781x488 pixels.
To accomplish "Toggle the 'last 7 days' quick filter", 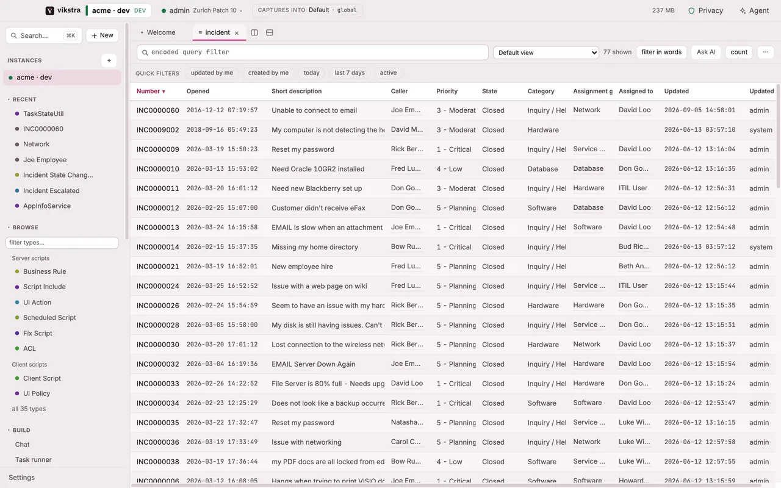I will tap(350, 73).
